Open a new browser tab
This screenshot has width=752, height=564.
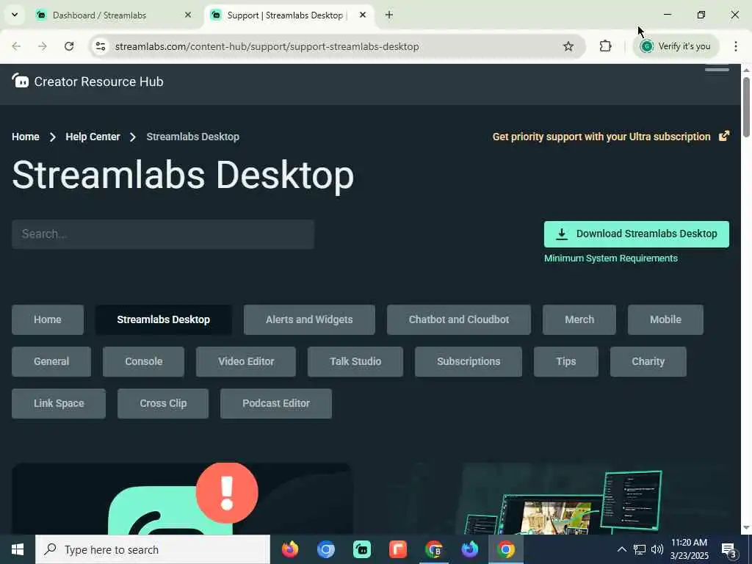pos(389,15)
